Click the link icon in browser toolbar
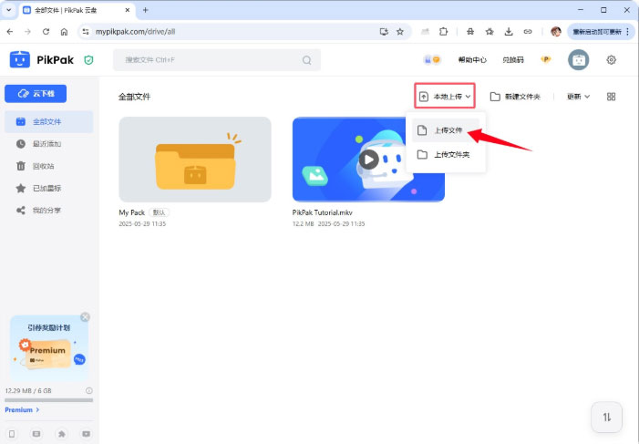This screenshot has width=639, height=444. coord(528,31)
